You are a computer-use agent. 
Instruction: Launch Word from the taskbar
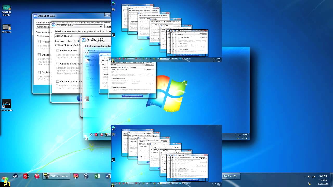point(108,176)
